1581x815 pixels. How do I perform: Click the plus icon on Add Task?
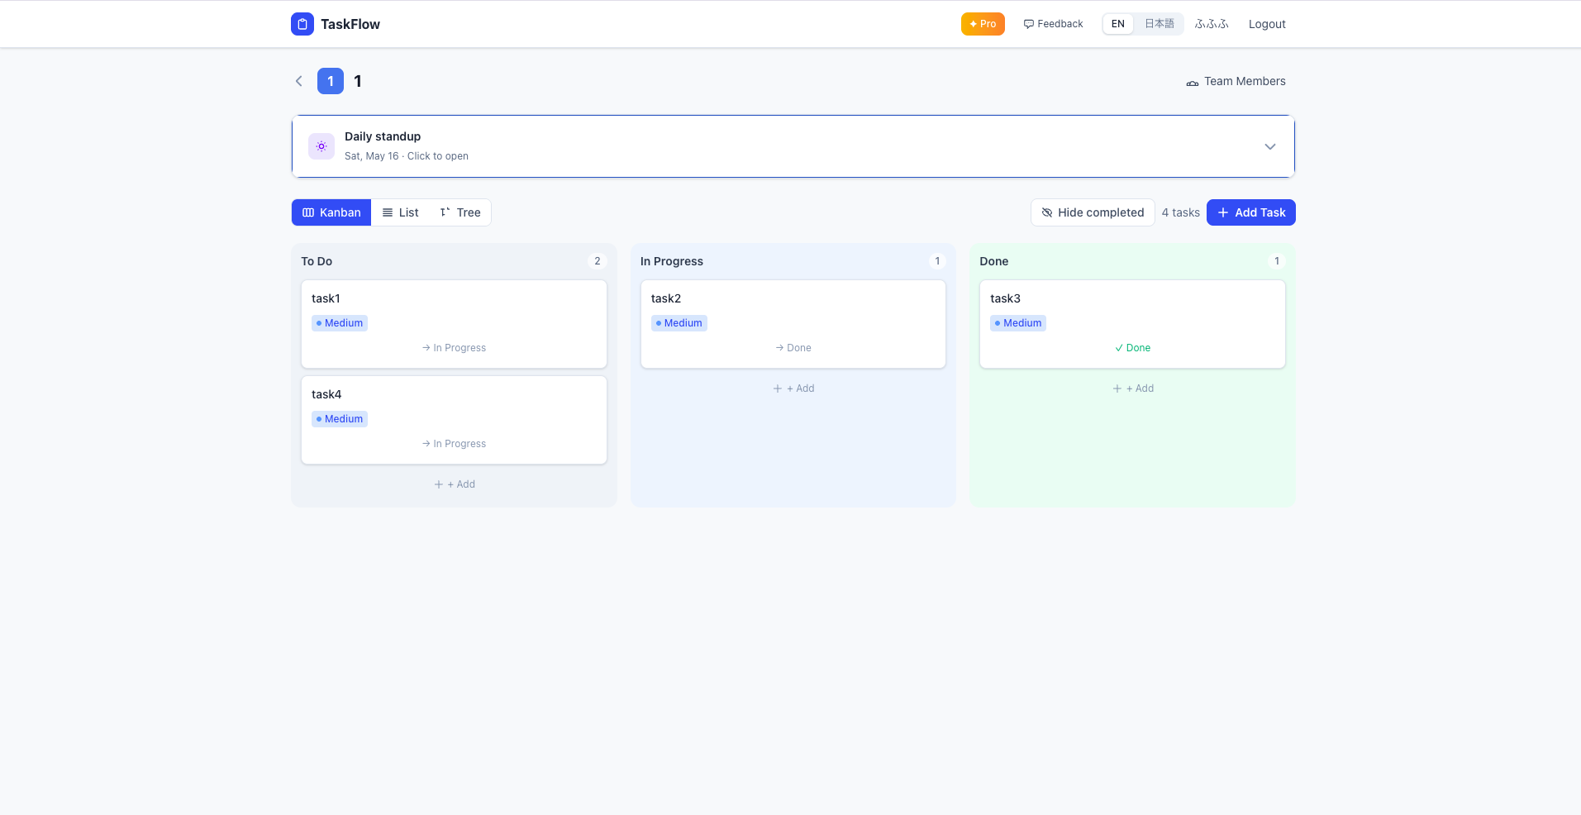click(1223, 212)
